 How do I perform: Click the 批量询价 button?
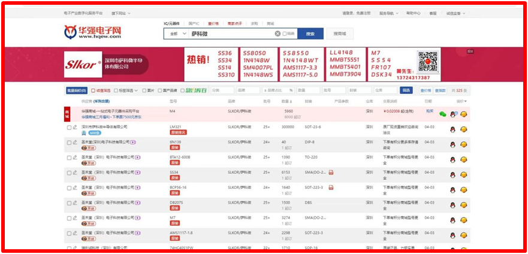coord(76,91)
